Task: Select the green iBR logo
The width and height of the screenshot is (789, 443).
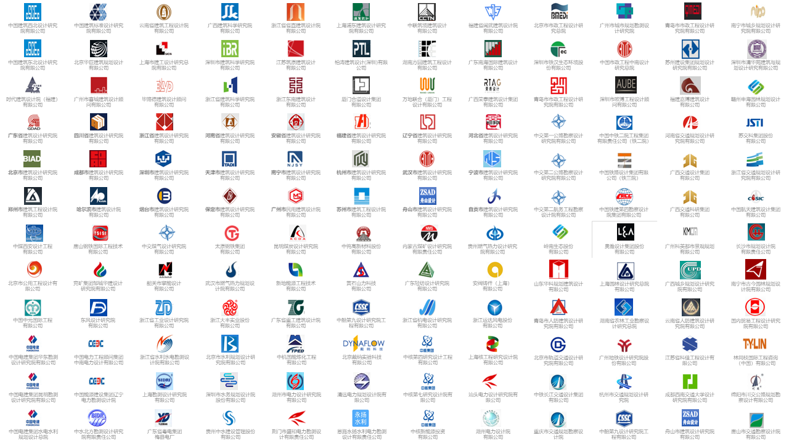Action: tap(230, 49)
